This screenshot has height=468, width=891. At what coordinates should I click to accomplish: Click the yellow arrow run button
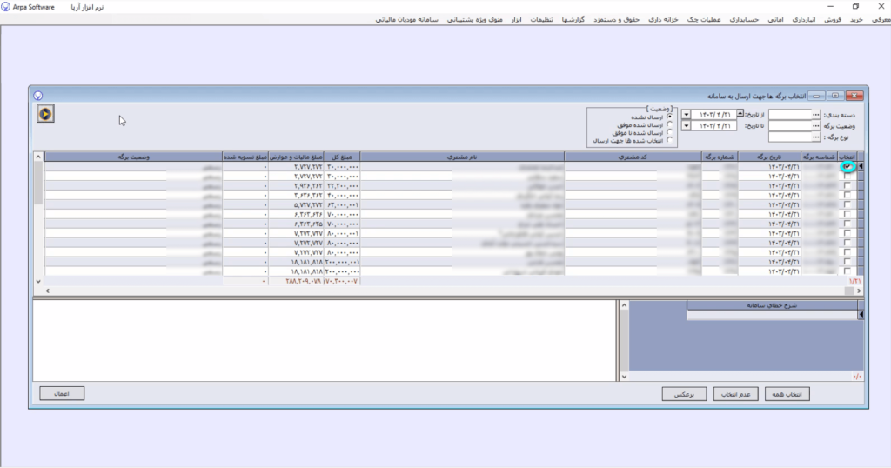click(45, 113)
